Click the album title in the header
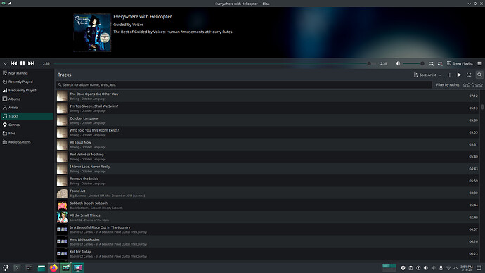The width and height of the screenshot is (485, 273). pyautogui.click(x=173, y=32)
